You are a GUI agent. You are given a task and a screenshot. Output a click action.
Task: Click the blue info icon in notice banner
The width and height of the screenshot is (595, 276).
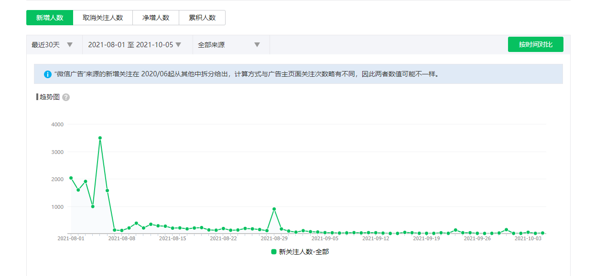pos(48,74)
